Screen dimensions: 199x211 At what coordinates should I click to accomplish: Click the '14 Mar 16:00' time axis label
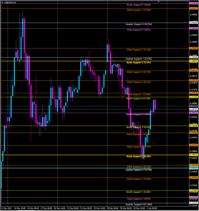pos(20,208)
